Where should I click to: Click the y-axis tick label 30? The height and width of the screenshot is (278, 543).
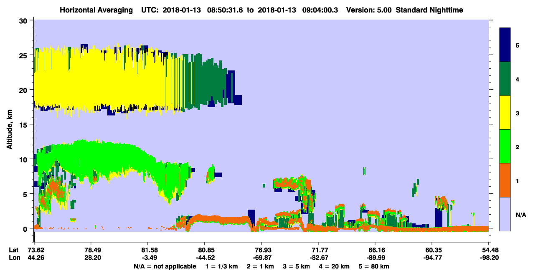click(x=24, y=21)
